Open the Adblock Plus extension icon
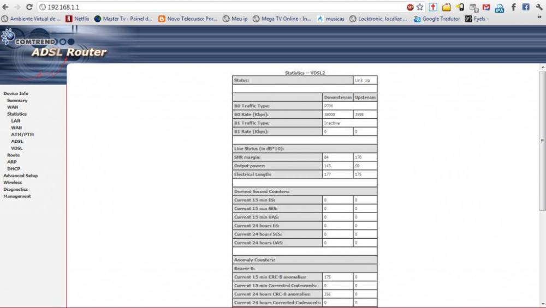Screen dimensions: 546x308 coord(410,7)
